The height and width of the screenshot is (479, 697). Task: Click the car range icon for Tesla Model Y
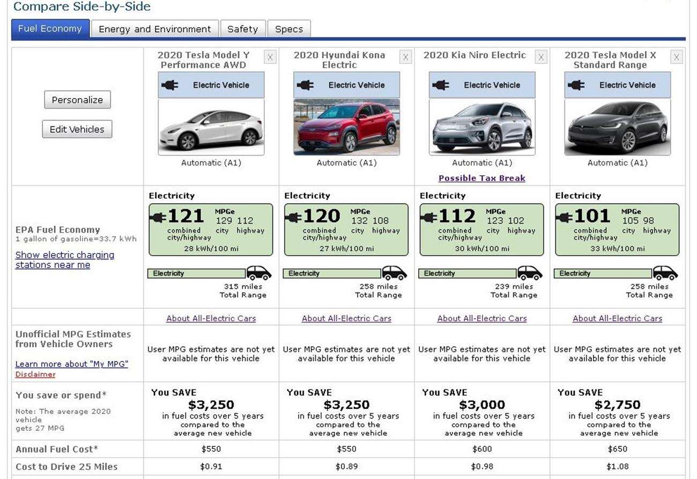(x=258, y=273)
